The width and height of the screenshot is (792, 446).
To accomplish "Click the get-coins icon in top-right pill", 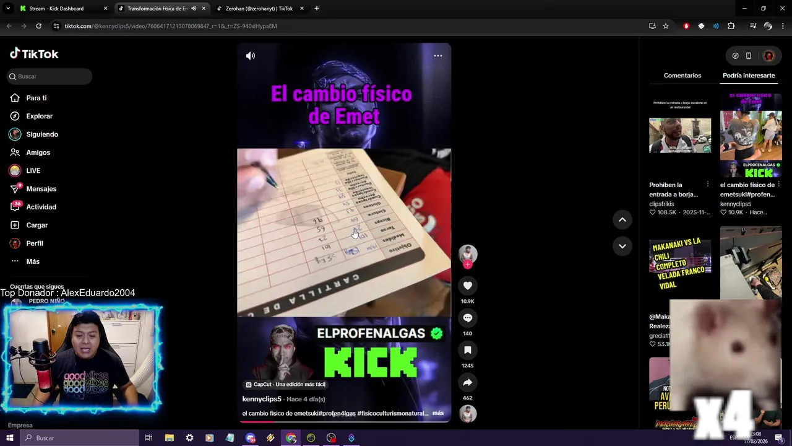I will pyautogui.click(x=735, y=56).
